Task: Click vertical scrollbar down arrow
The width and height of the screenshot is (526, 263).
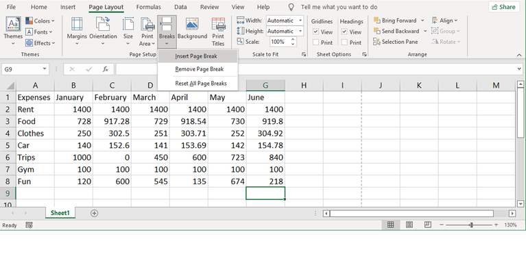Action: click(521, 203)
